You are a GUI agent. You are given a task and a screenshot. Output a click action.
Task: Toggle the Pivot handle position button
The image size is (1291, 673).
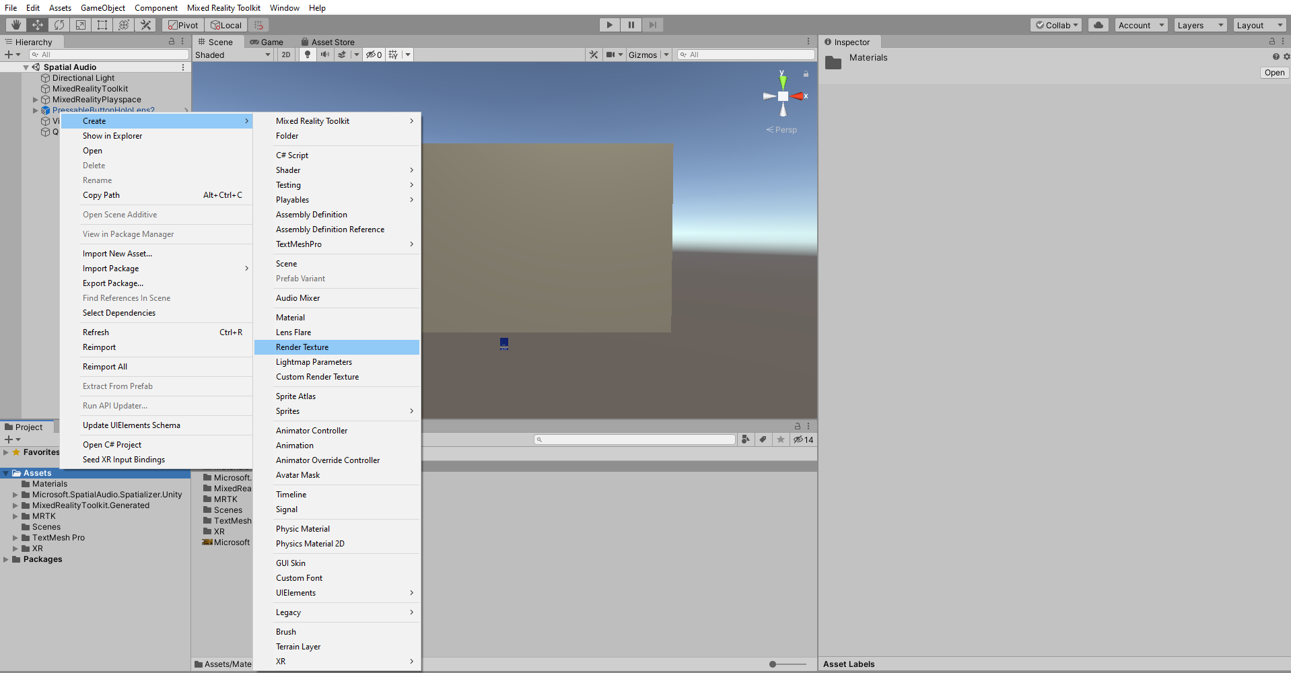click(183, 25)
